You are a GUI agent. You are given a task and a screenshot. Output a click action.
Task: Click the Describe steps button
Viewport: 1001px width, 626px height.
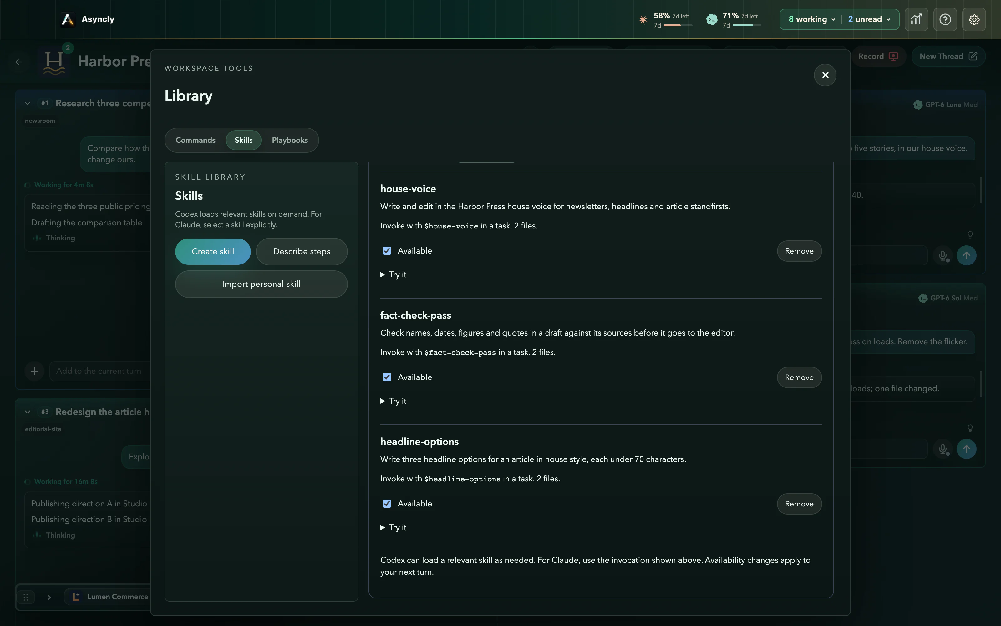pyautogui.click(x=302, y=252)
